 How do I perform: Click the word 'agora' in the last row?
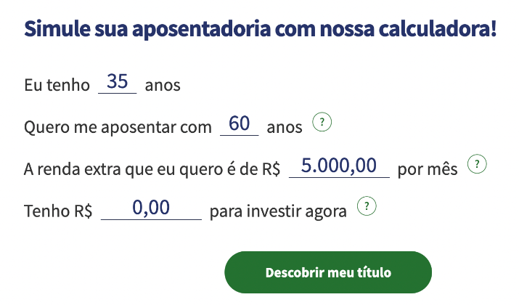point(326,212)
